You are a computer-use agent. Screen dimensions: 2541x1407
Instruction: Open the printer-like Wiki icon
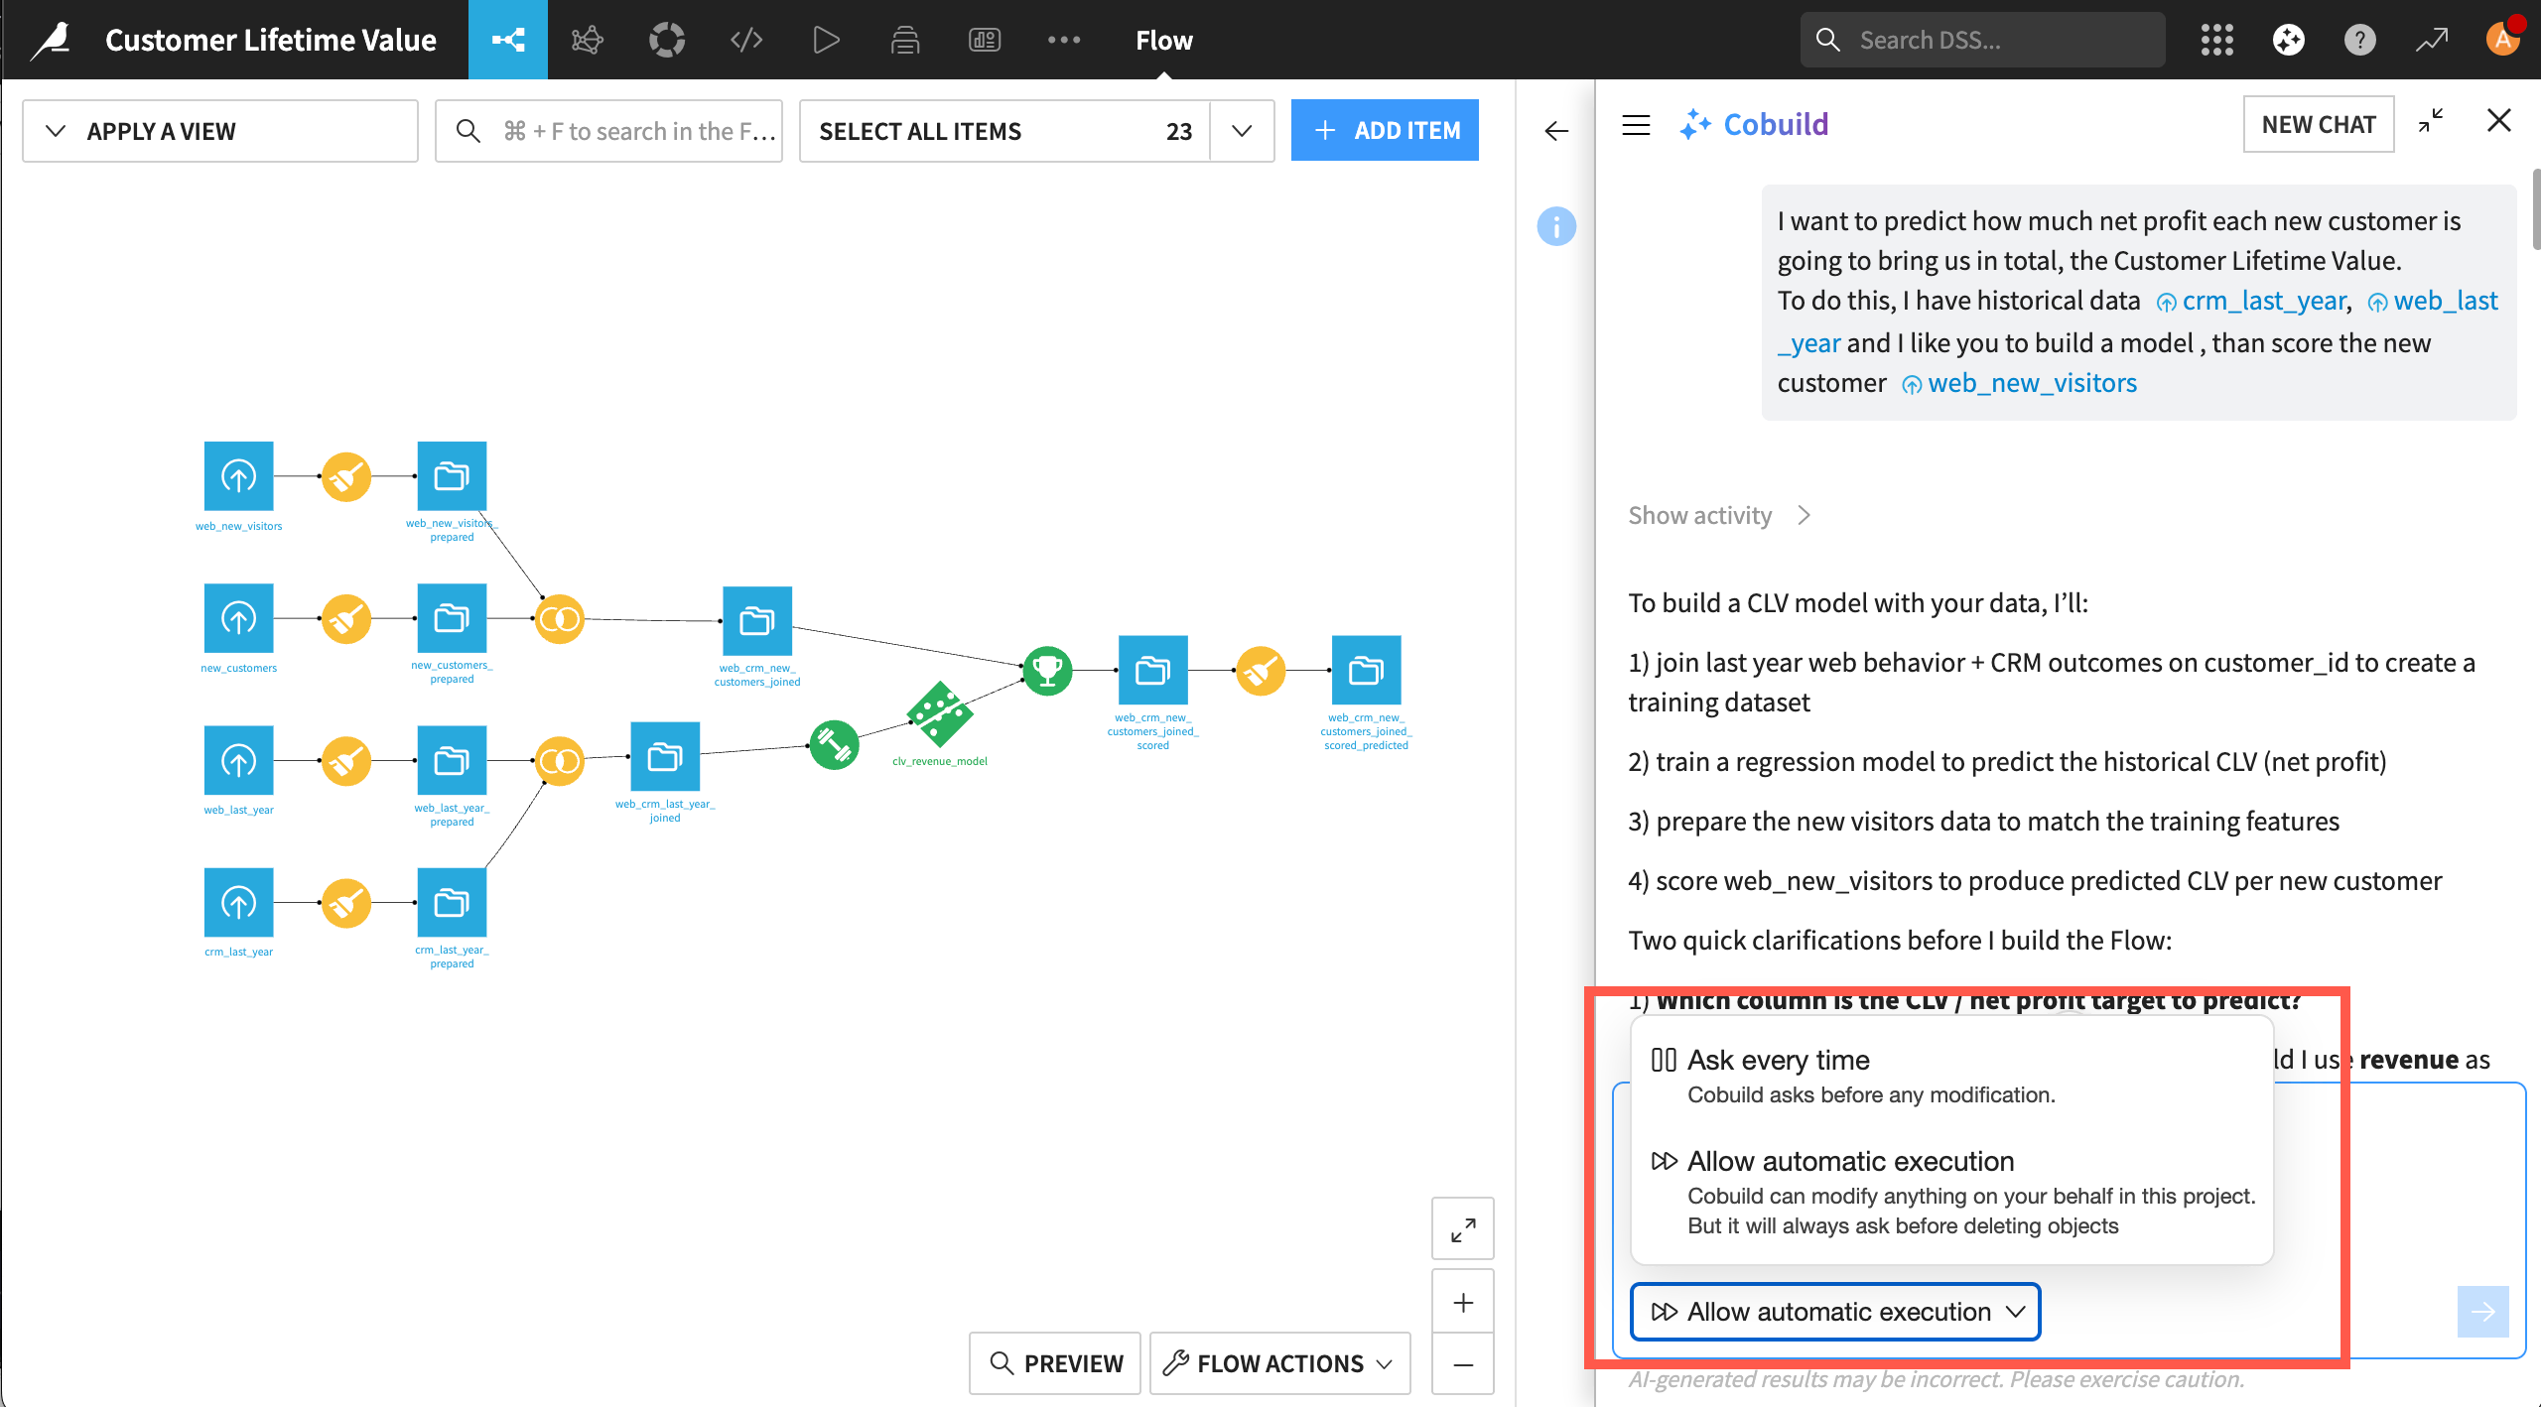905,40
